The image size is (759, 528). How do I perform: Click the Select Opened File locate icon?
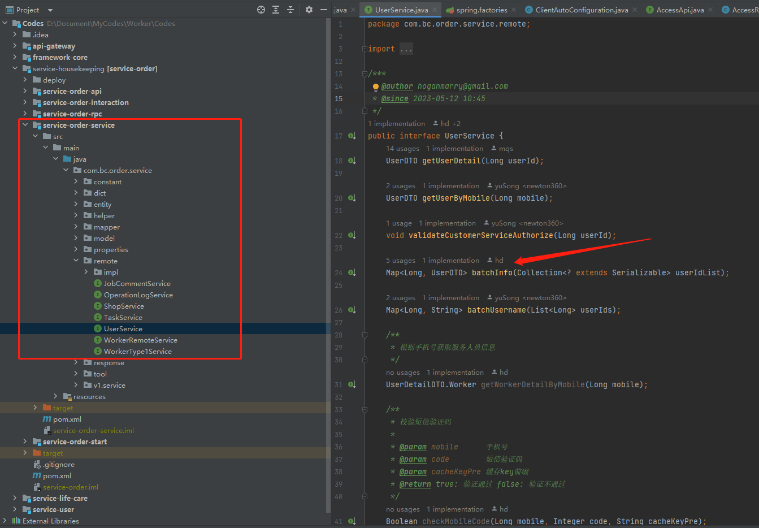tap(261, 10)
